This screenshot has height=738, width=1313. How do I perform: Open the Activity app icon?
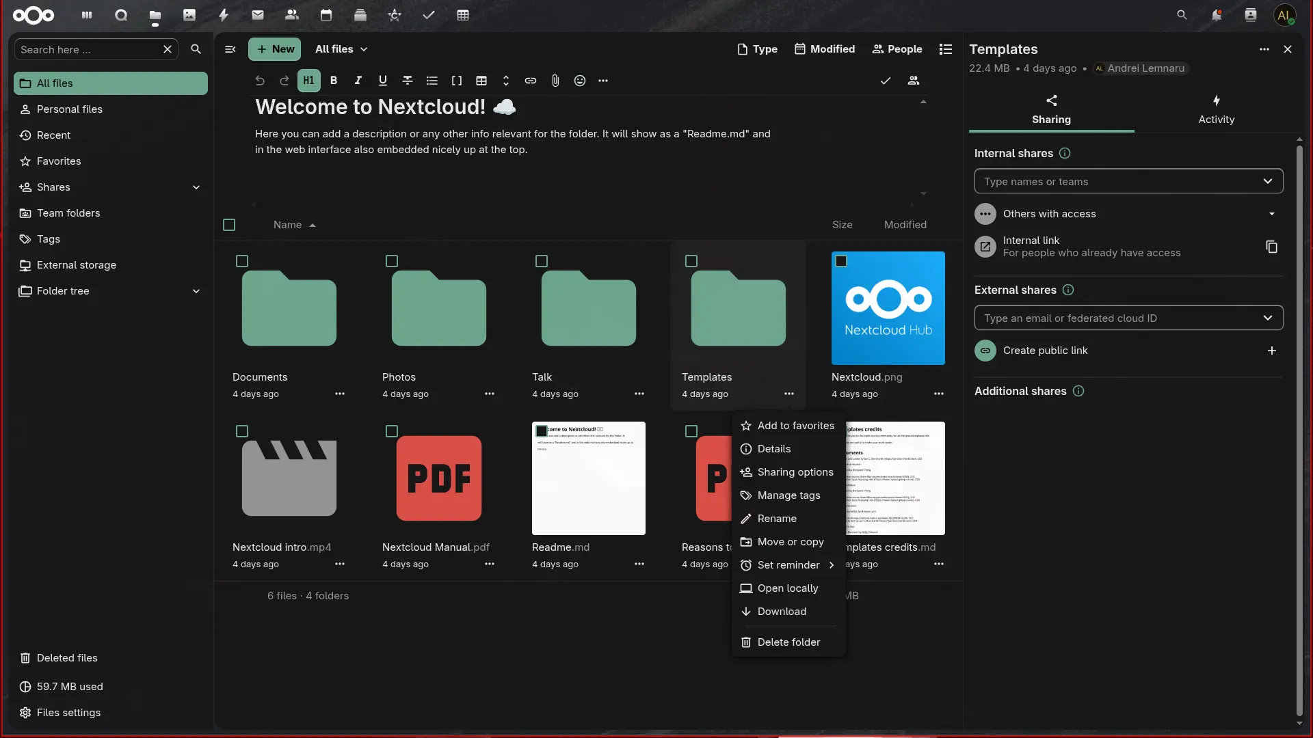coord(224,15)
